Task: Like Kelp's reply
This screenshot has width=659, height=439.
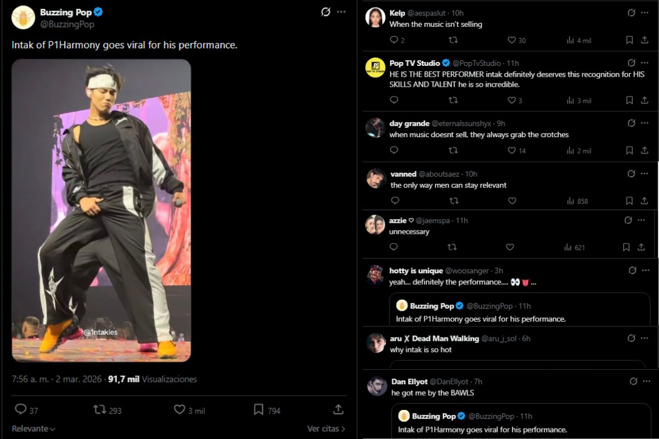Action: [511, 40]
